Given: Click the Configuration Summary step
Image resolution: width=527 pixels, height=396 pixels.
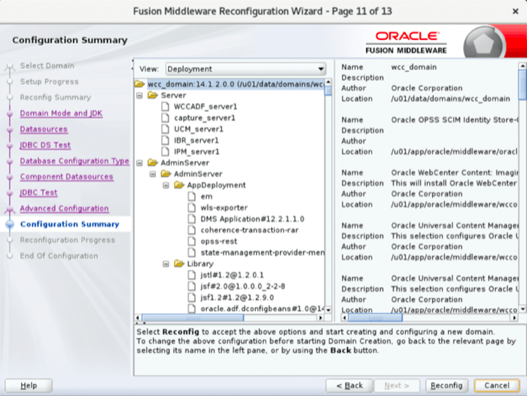Looking at the screenshot, I should click(x=70, y=224).
